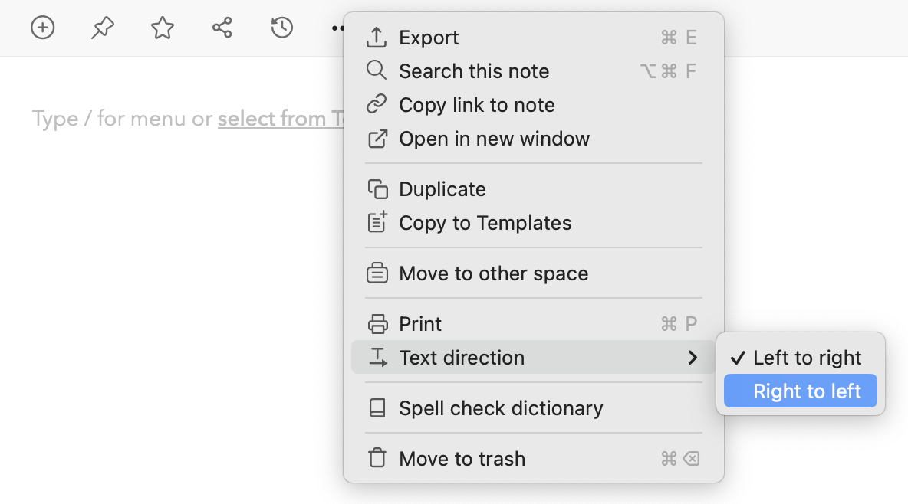
Task: Click the Export upload icon
Action: (x=377, y=38)
